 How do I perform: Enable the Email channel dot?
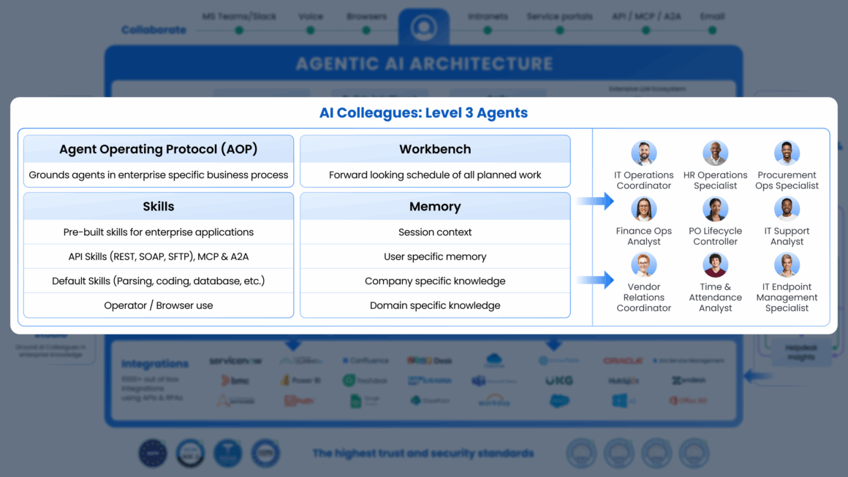pos(712,31)
